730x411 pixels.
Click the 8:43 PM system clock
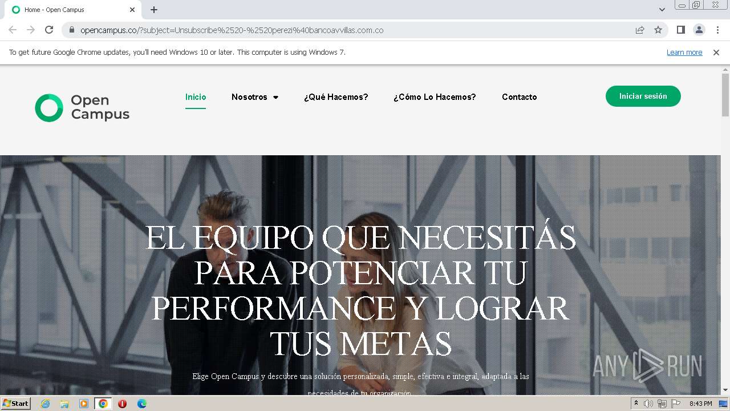coord(700,404)
